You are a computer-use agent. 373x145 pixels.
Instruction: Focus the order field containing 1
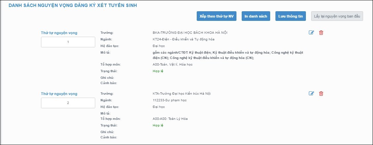point(68,42)
